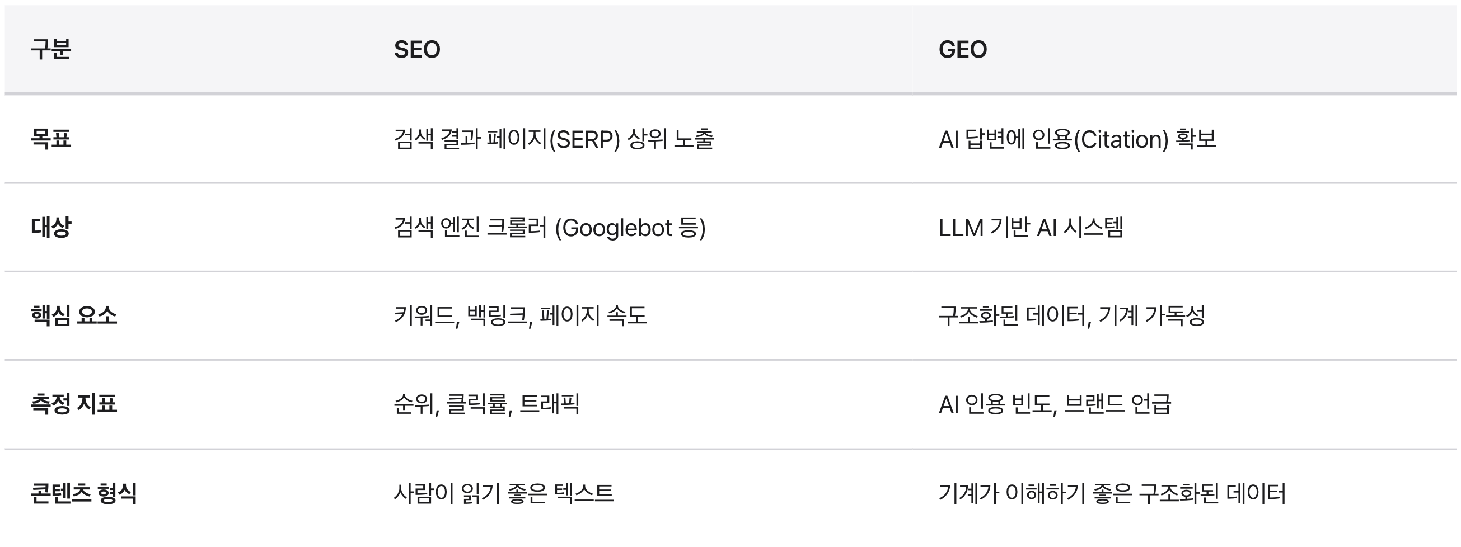Click the 검색 결과 페이지(SERP) 상위 노출 cell
Screen dimensions: 1461x547
554,139
